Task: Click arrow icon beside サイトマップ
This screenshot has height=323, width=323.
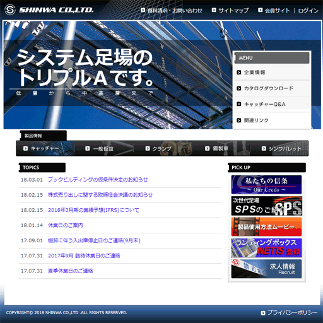Action: click(x=214, y=10)
